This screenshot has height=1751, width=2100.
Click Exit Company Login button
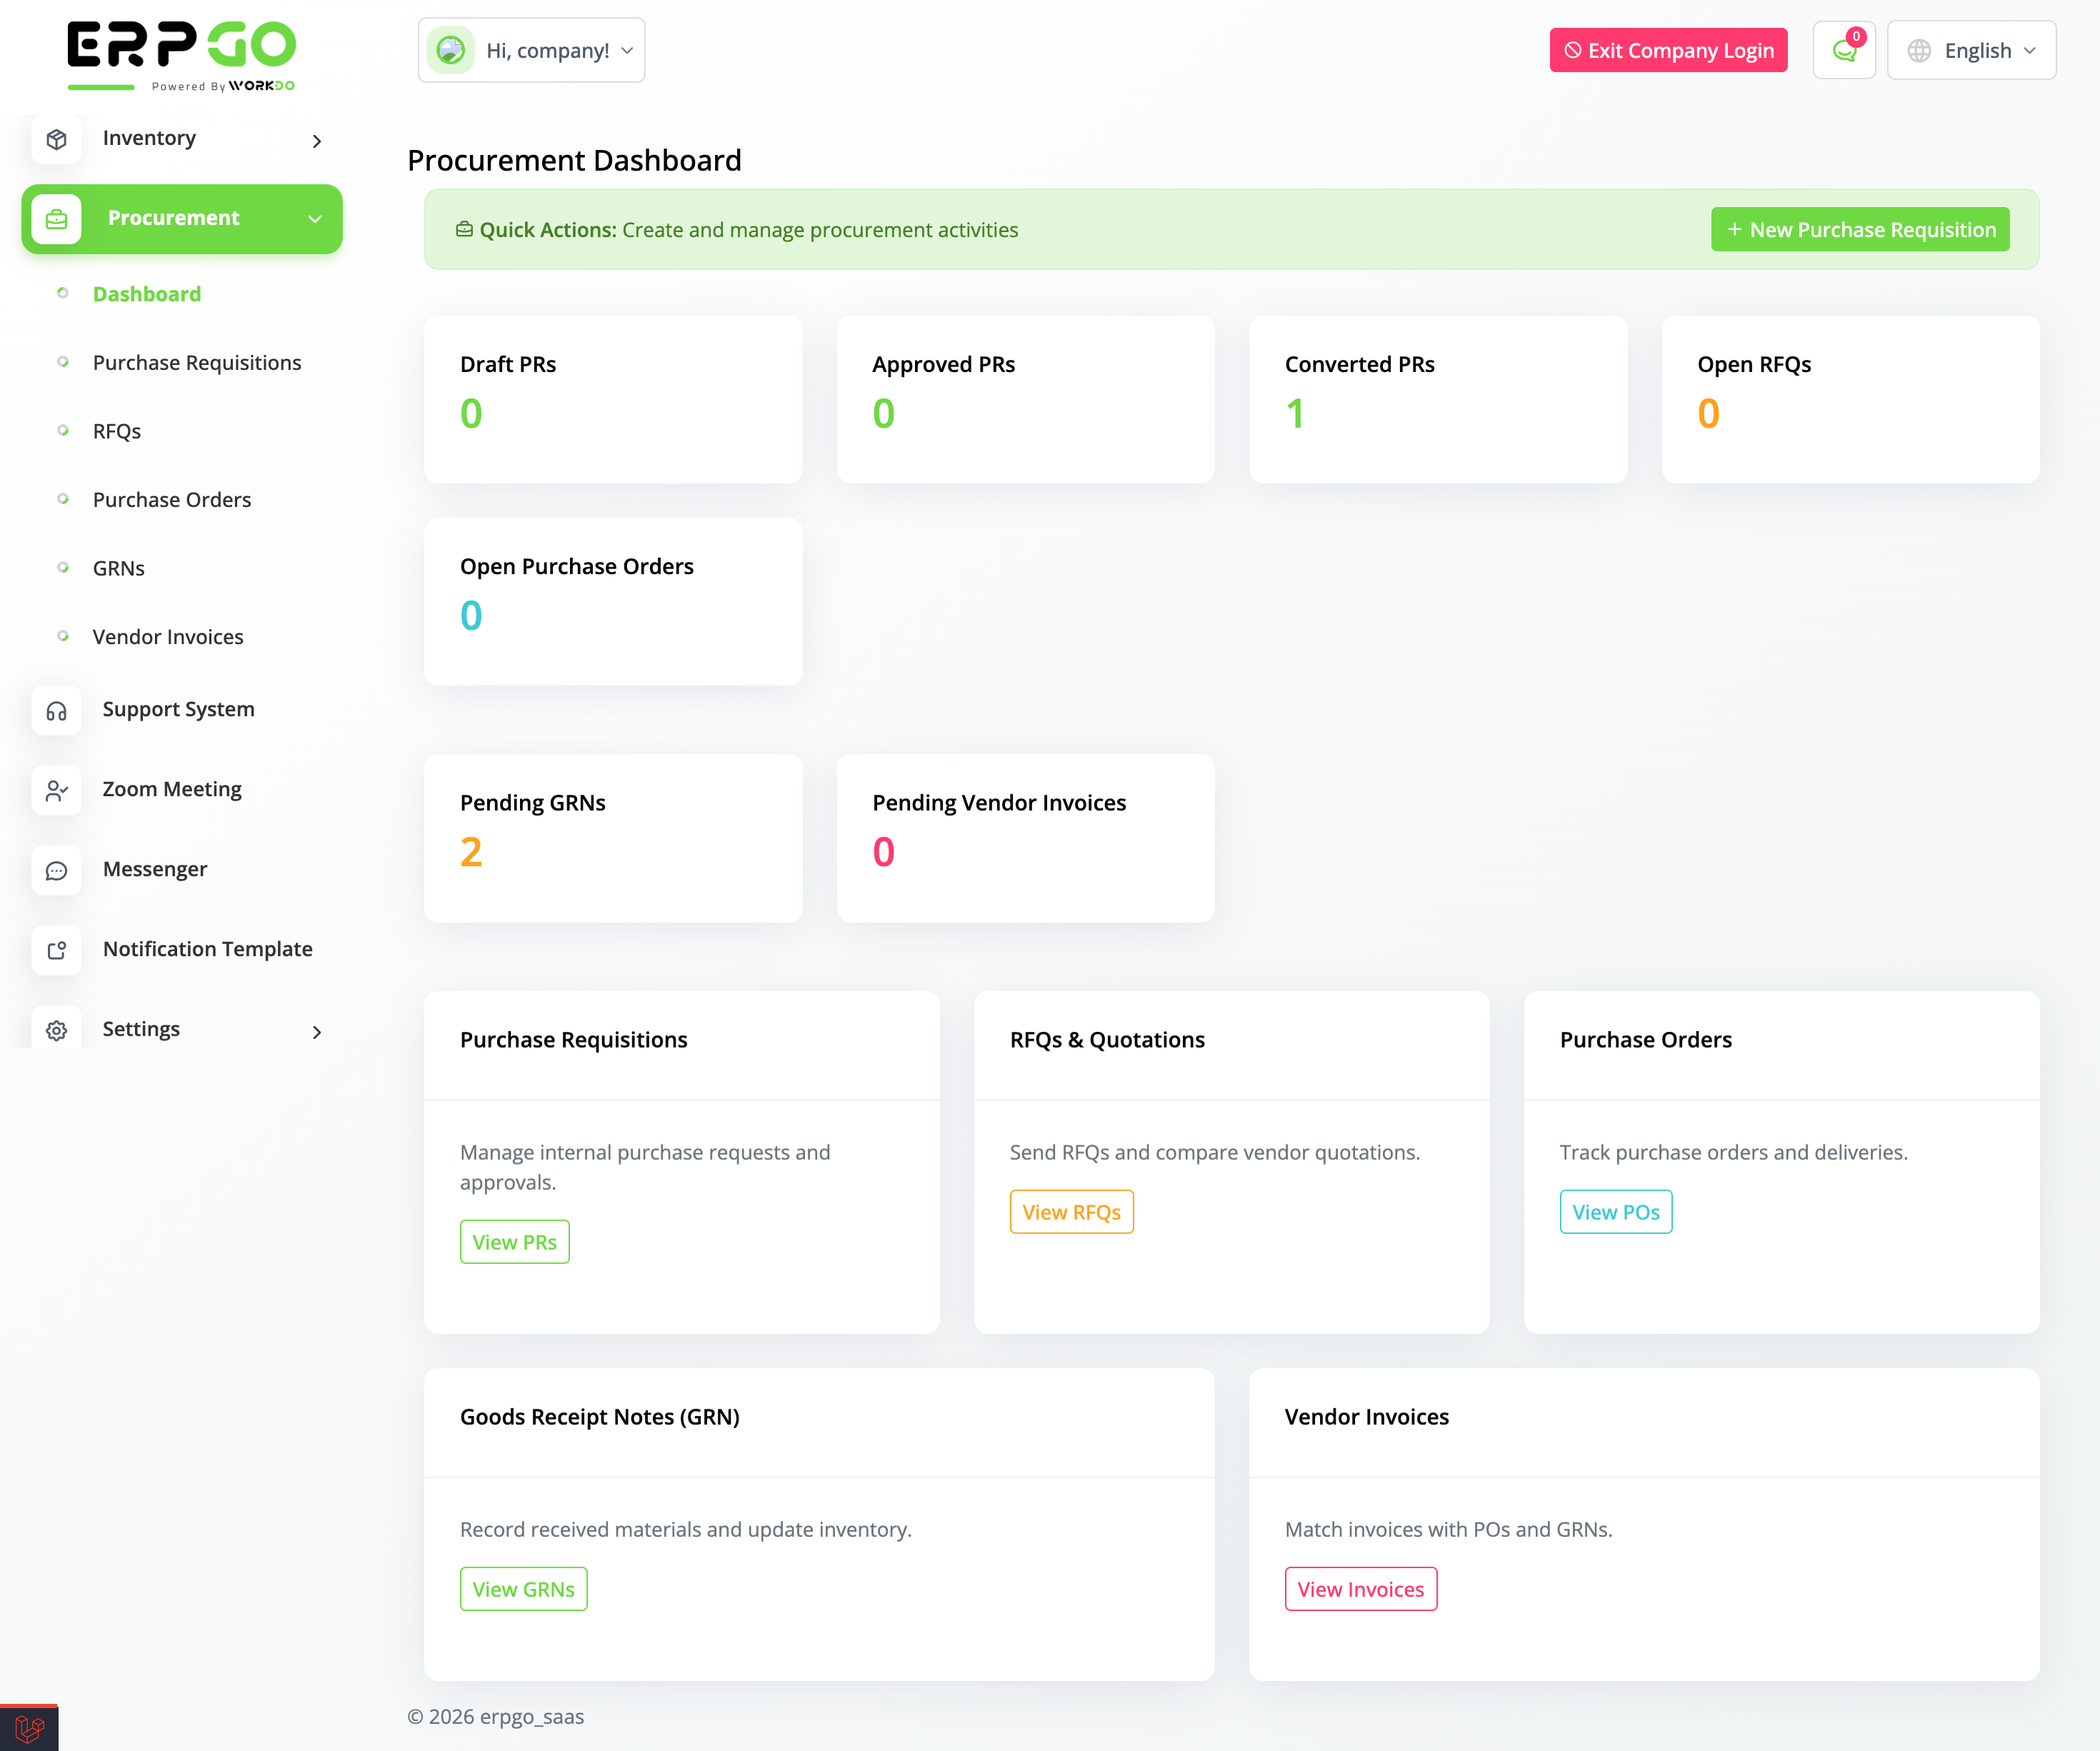coord(1668,50)
